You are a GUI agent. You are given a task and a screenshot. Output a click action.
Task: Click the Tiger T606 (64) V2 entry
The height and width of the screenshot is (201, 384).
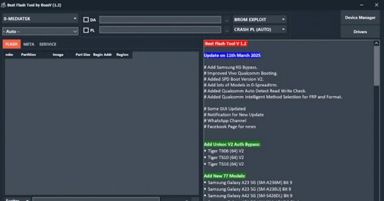tap(224, 151)
